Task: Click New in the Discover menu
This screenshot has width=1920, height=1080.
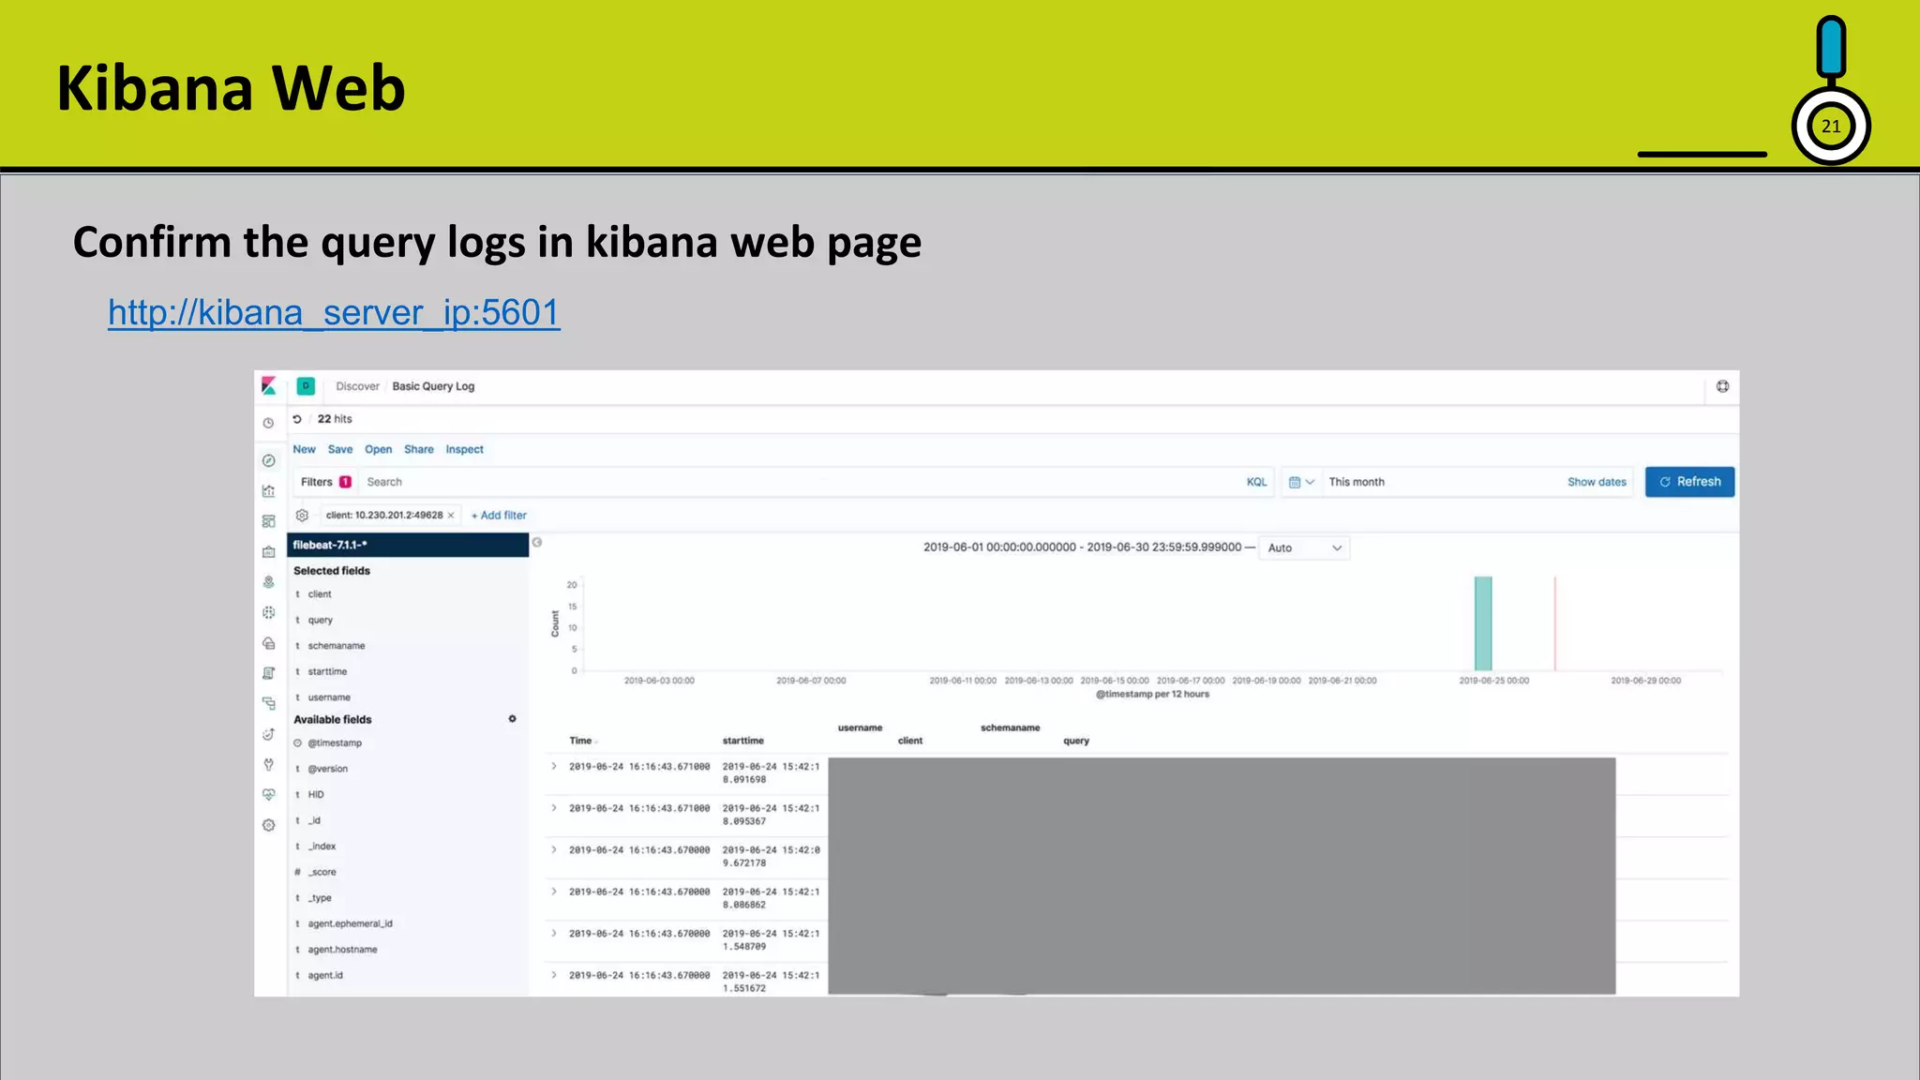Action: tap(304, 449)
